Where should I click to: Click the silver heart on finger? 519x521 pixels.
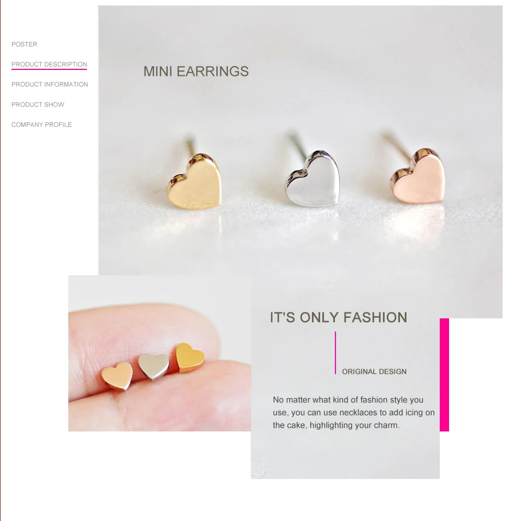click(x=154, y=366)
